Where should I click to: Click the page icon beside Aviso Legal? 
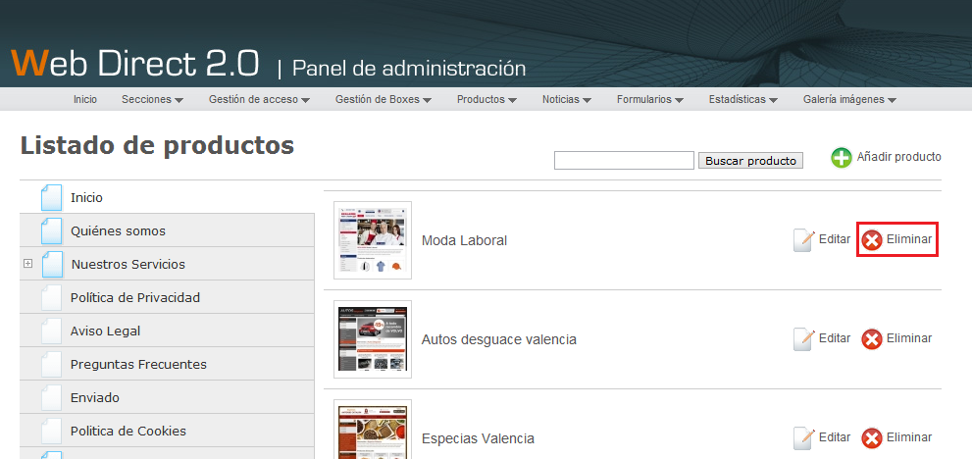point(51,331)
